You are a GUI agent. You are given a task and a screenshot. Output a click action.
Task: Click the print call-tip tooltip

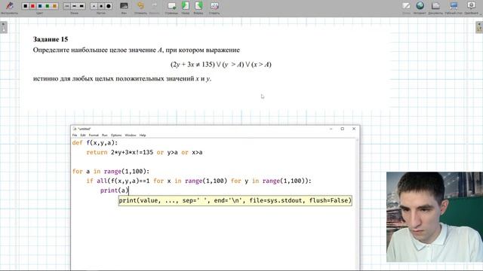tap(235, 200)
